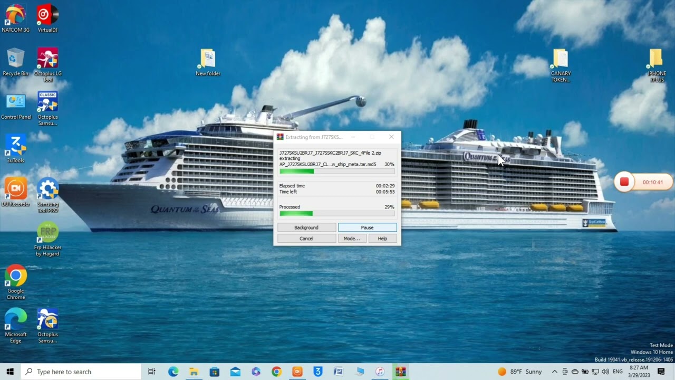The width and height of the screenshot is (675, 380).
Task: Open Word from the taskbar
Action: coord(339,372)
